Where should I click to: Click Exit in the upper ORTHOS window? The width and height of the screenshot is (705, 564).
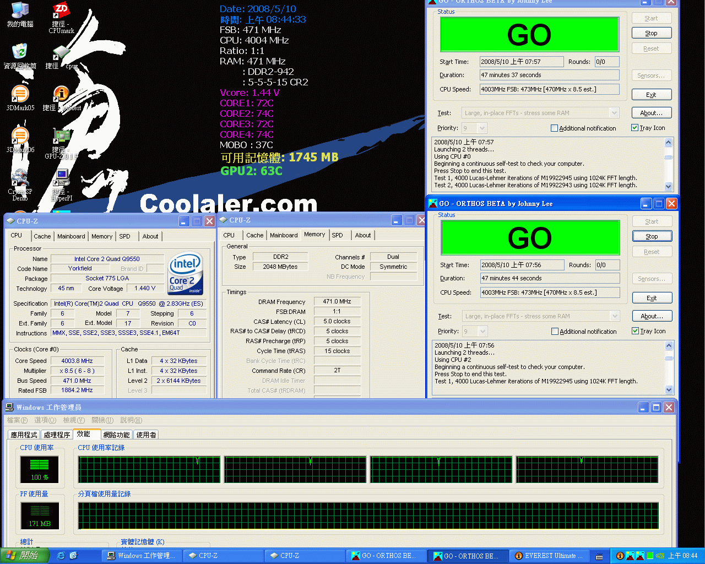click(x=651, y=95)
